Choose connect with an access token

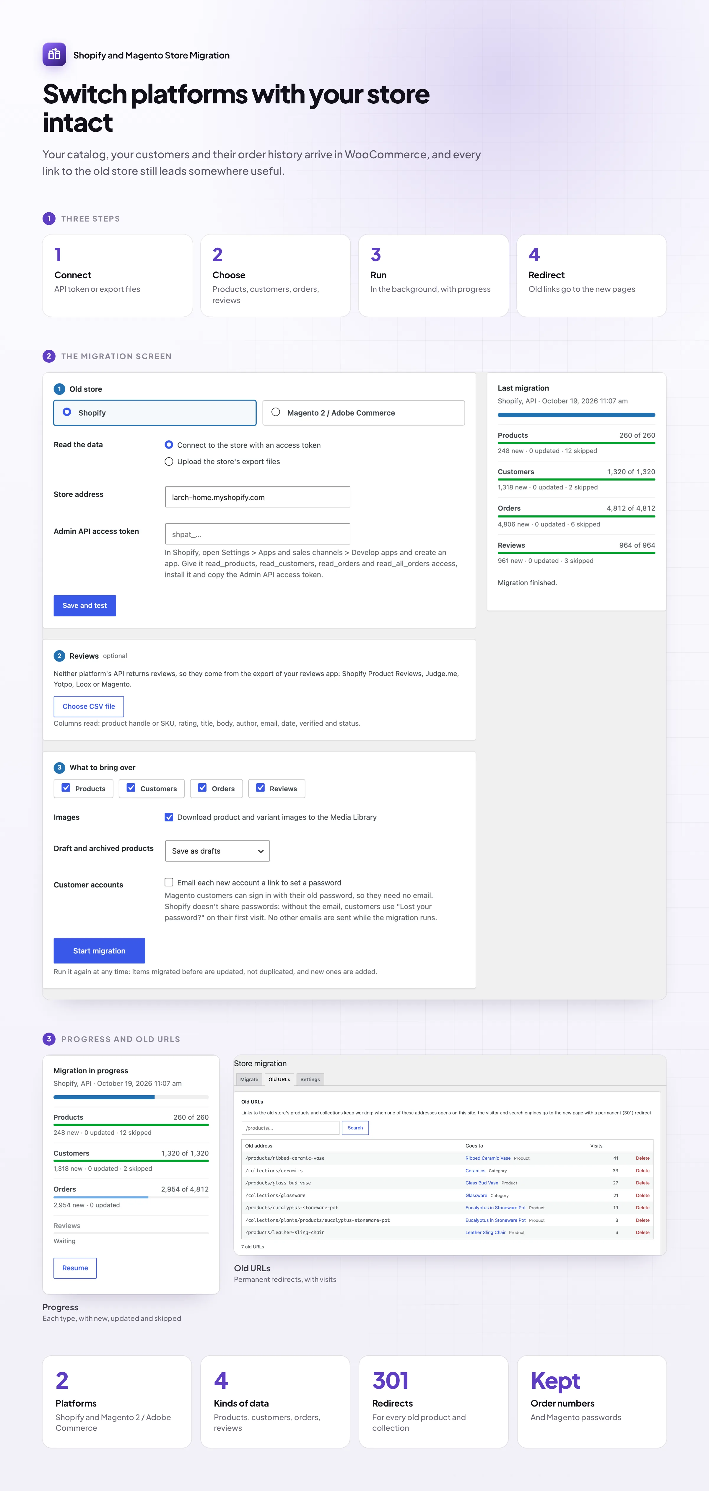pos(168,445)
